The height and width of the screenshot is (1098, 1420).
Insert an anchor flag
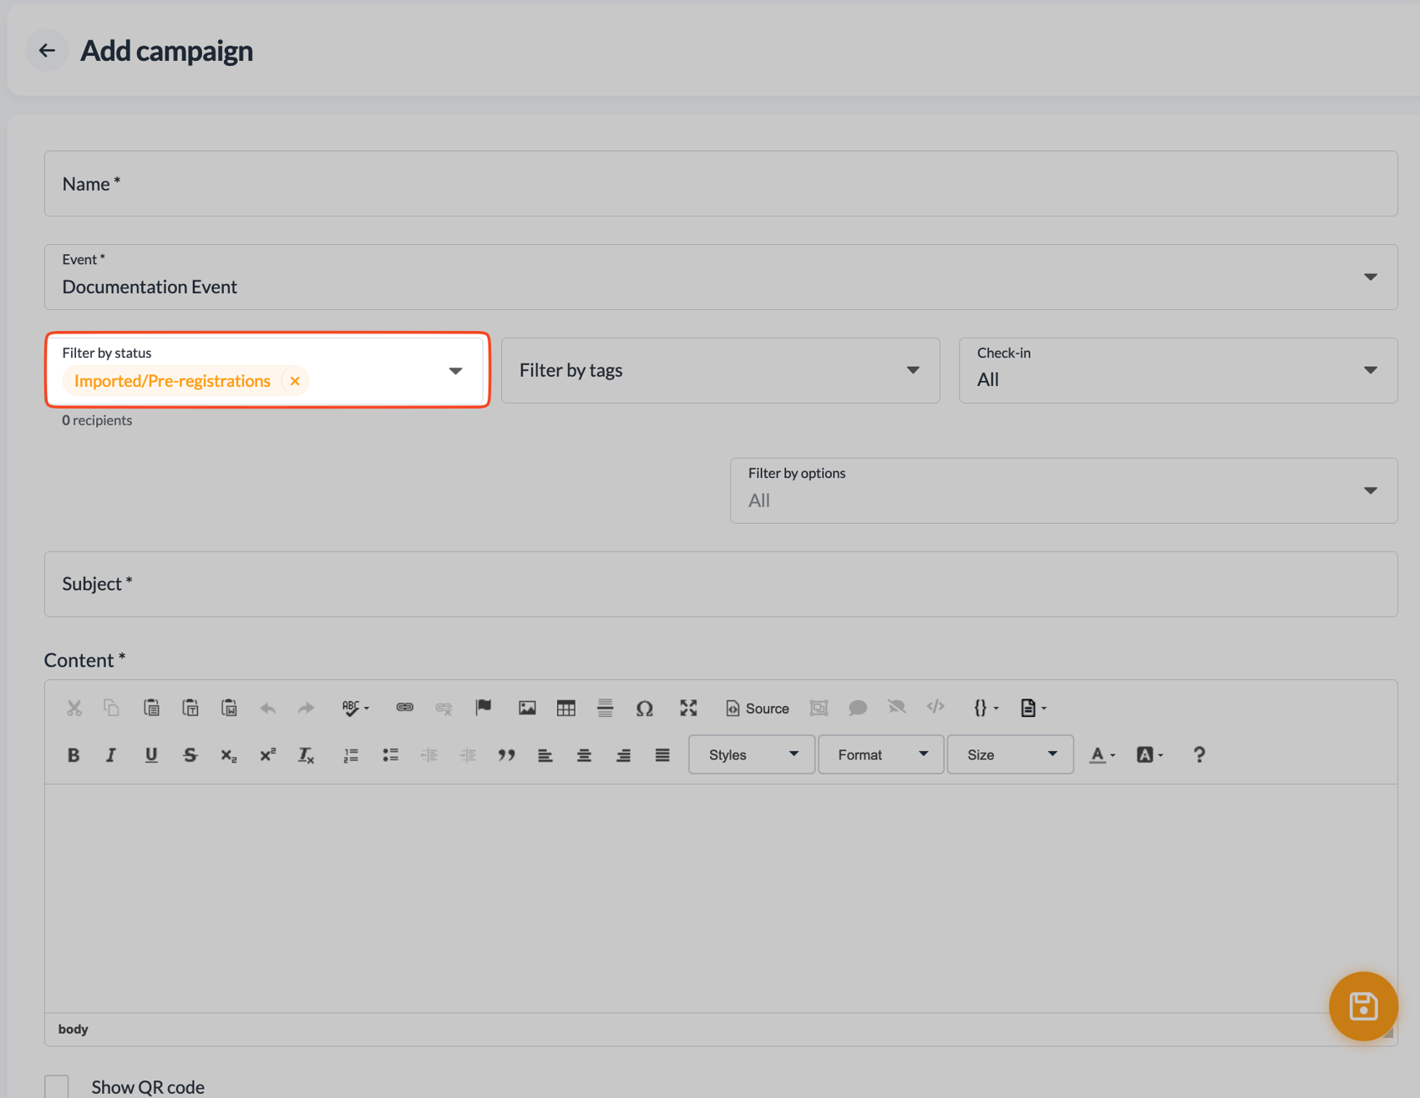[483, 708]
